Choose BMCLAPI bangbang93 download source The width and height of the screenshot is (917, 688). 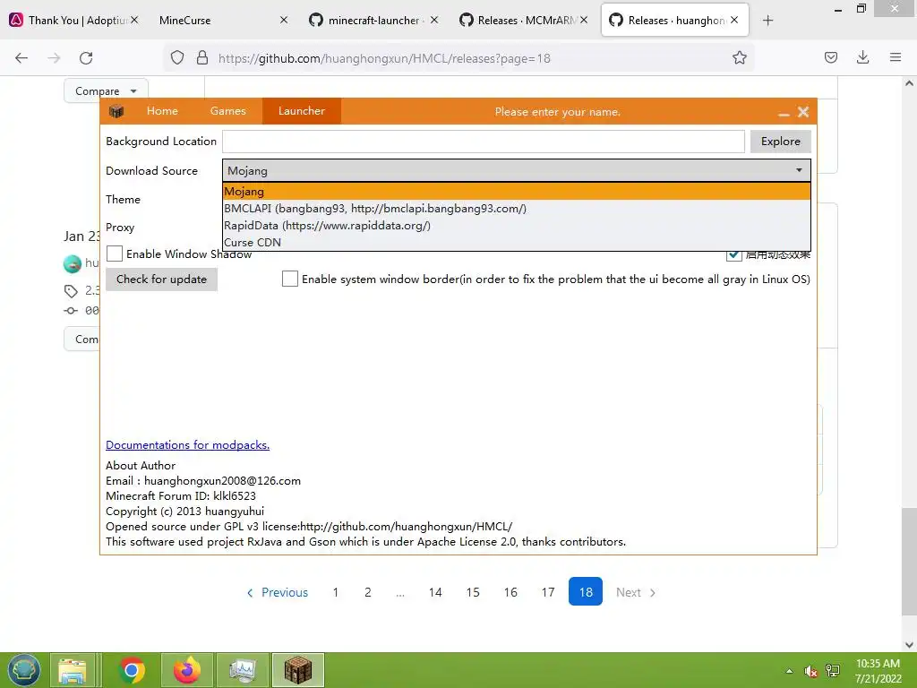[x=517, y=208]
